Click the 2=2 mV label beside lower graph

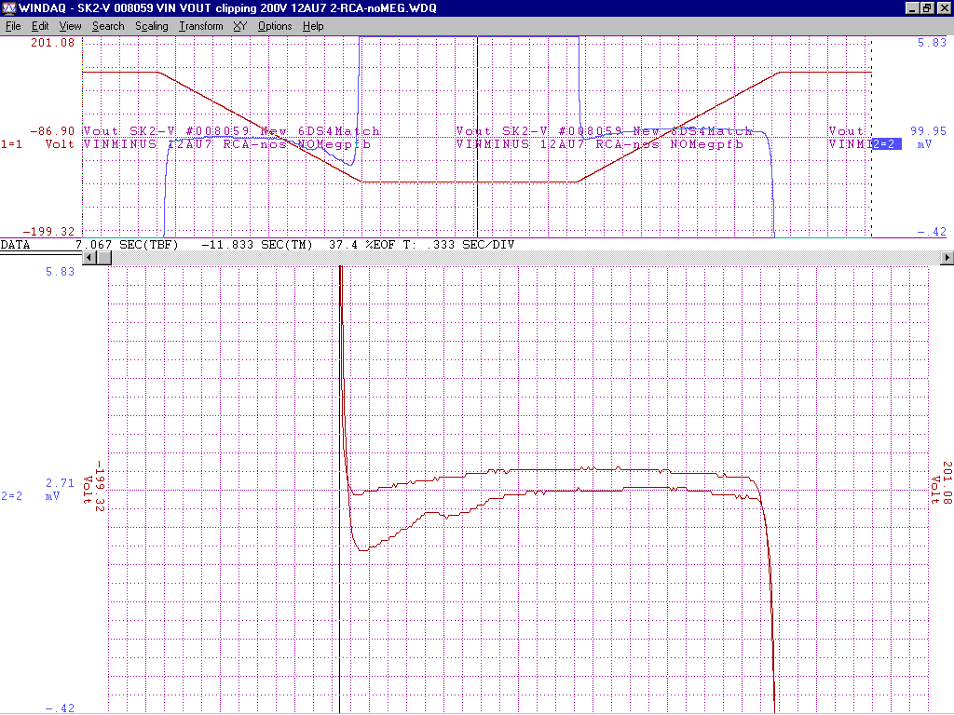(x=31, y=496)
